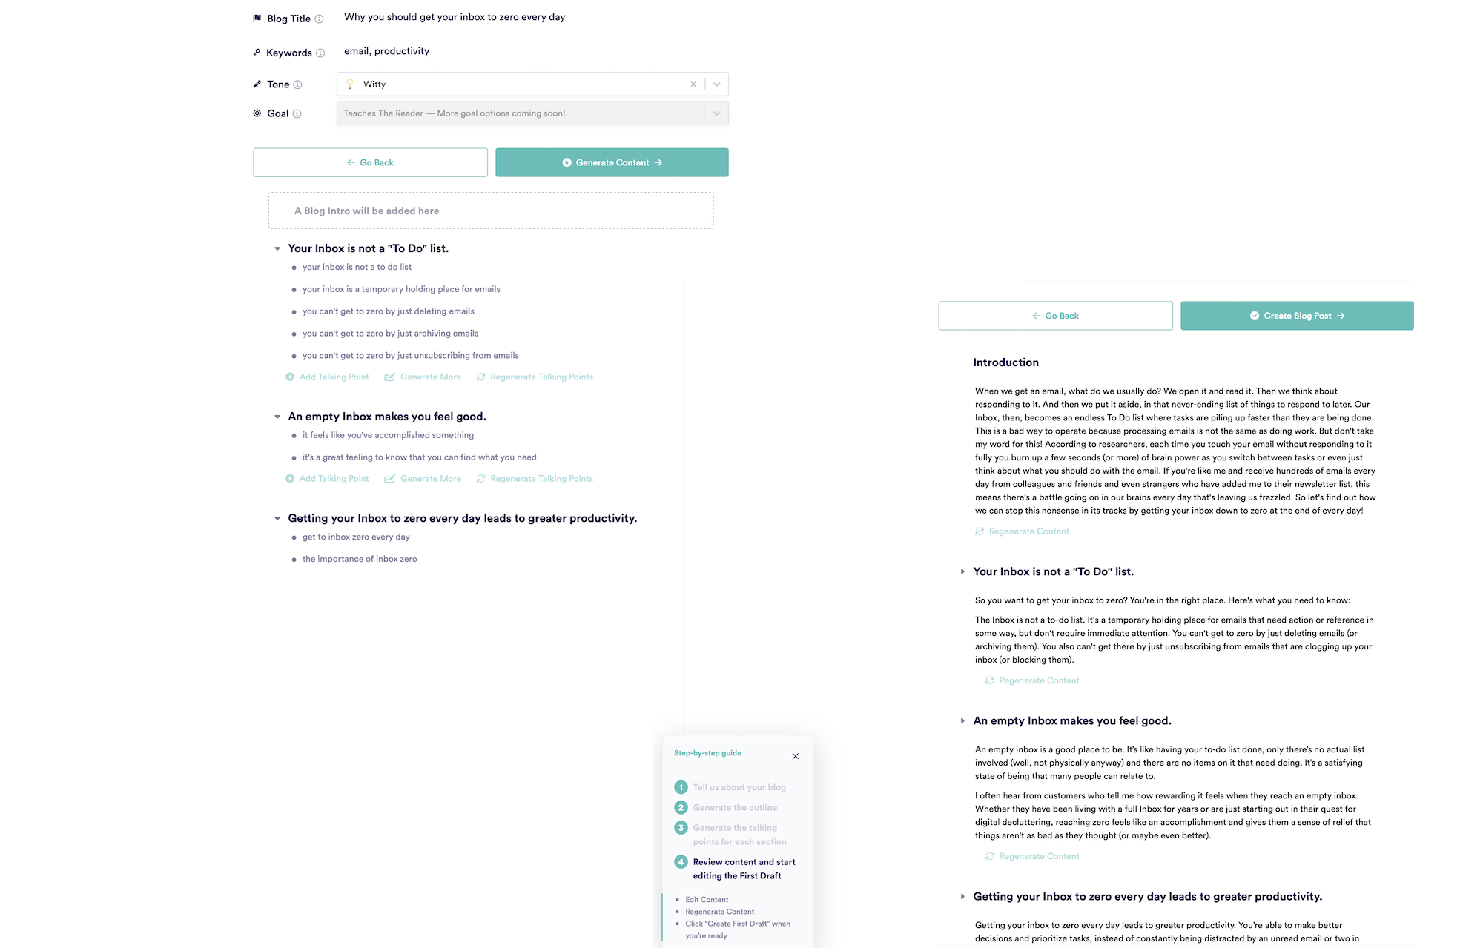Click the Regenerate Talking Points icon
Screen dimensions: 1483x948
point(480,377)
